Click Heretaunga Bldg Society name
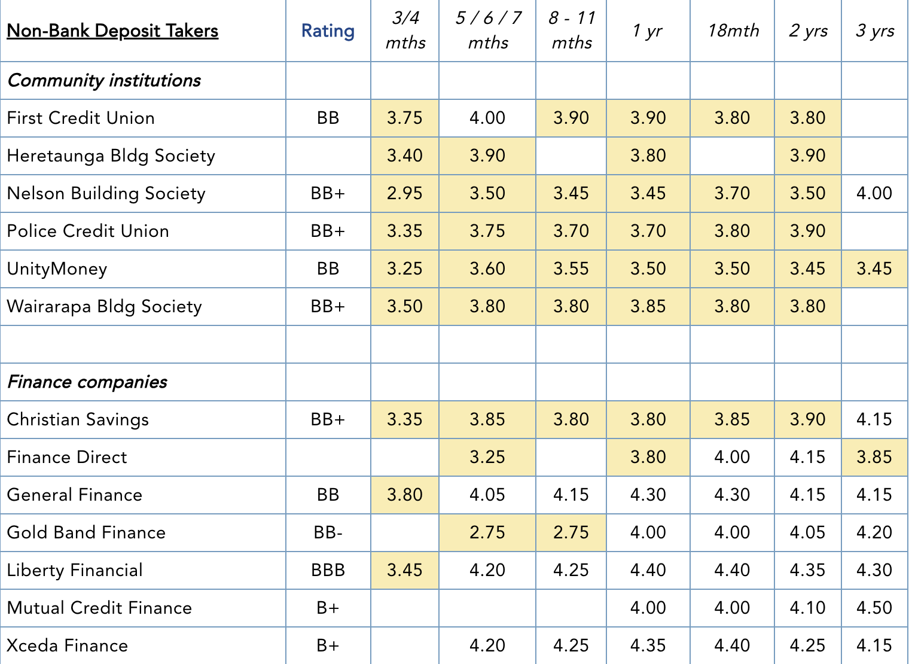 pos(111,156)
